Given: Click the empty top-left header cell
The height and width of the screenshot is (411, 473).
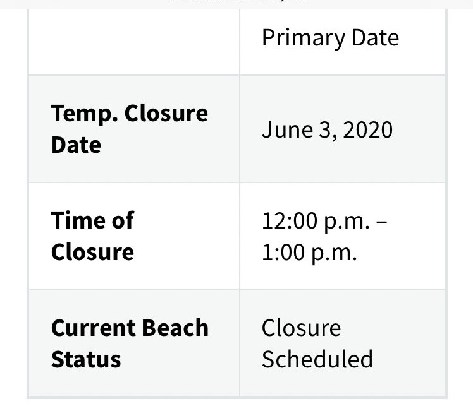Looking at the screenshot, I should pyautogui.click(x=133, y=42).
